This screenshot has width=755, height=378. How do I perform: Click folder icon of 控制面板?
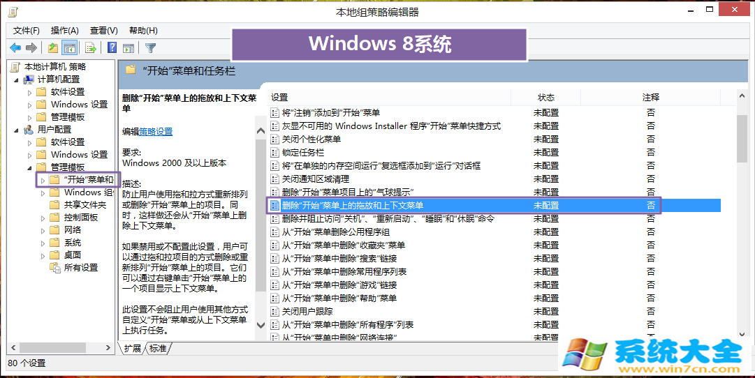coord(55,217)
